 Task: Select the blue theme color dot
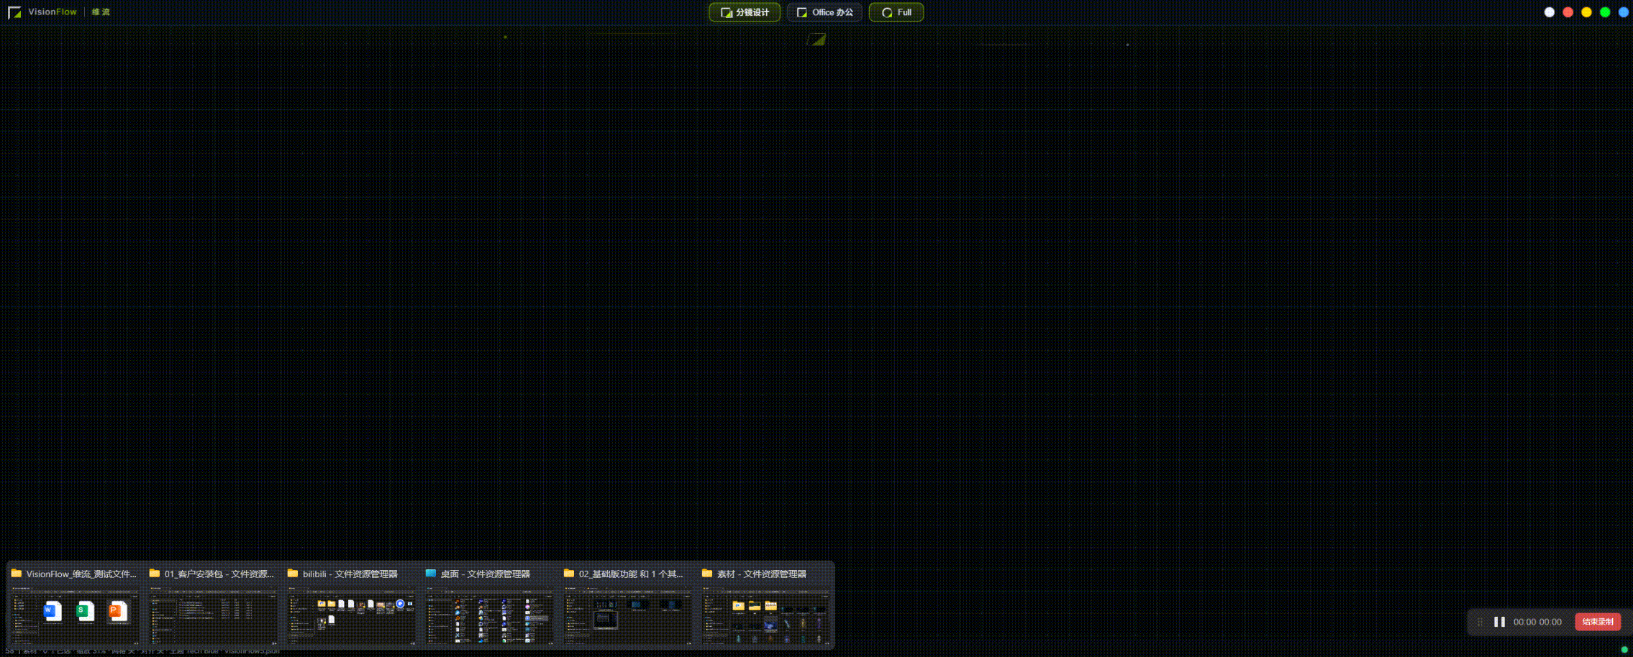tap(1624, 12)
